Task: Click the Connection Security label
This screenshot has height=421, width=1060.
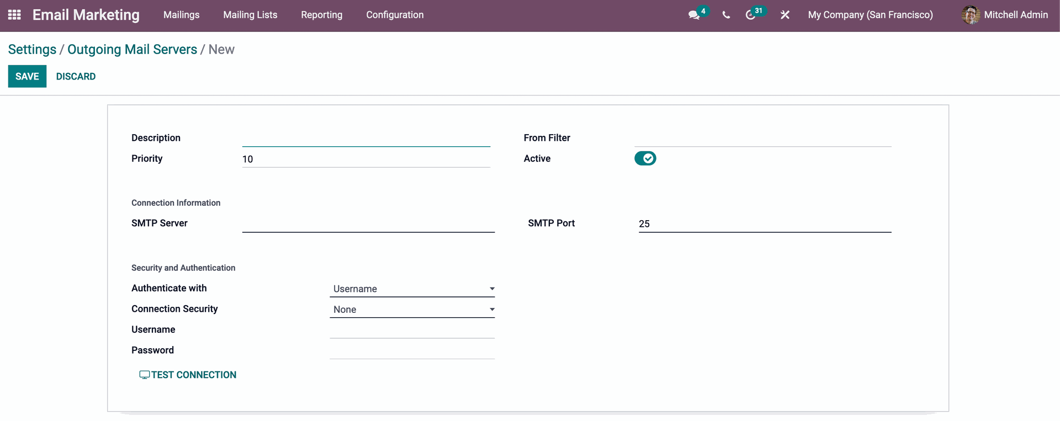Action: 174,309
